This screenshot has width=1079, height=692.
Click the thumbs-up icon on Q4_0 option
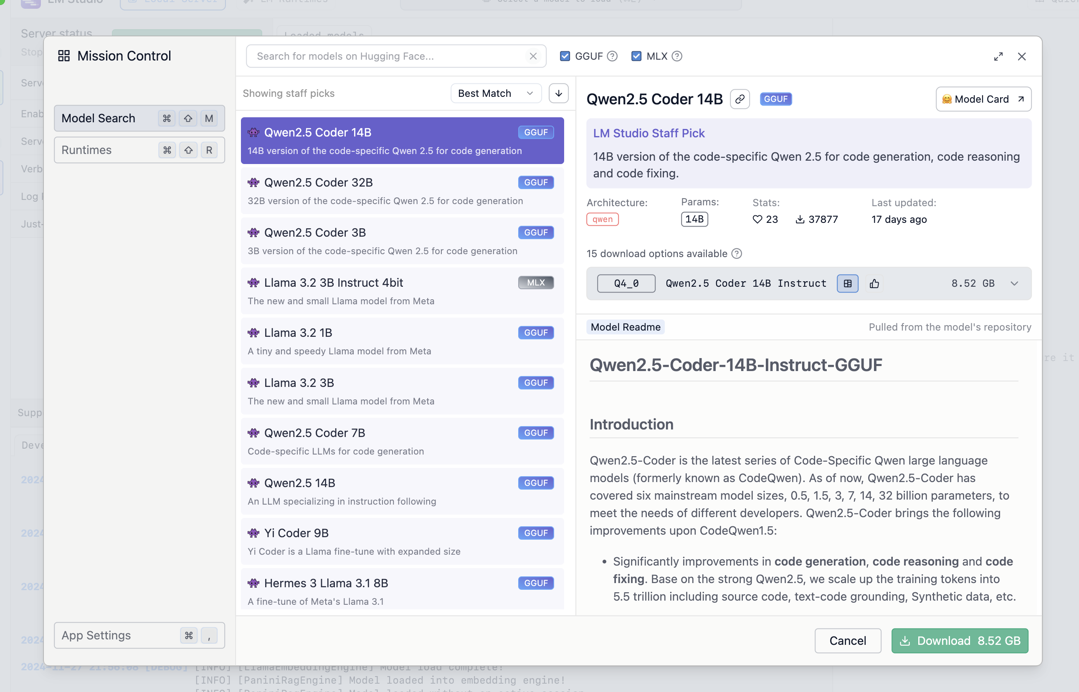[x=874, y=283]
